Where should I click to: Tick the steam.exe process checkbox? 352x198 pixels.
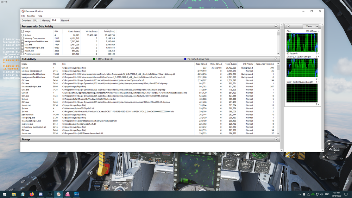pyautogui.click(x=23, y=51)
